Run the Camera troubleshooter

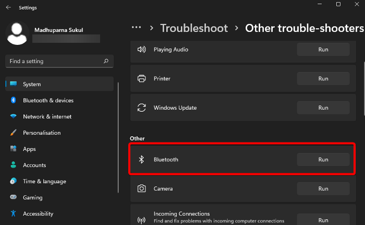point(323,188)
